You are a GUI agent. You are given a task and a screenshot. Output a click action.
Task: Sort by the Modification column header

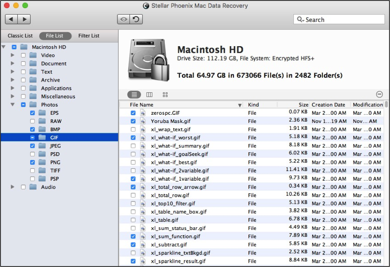coord(368,105)
